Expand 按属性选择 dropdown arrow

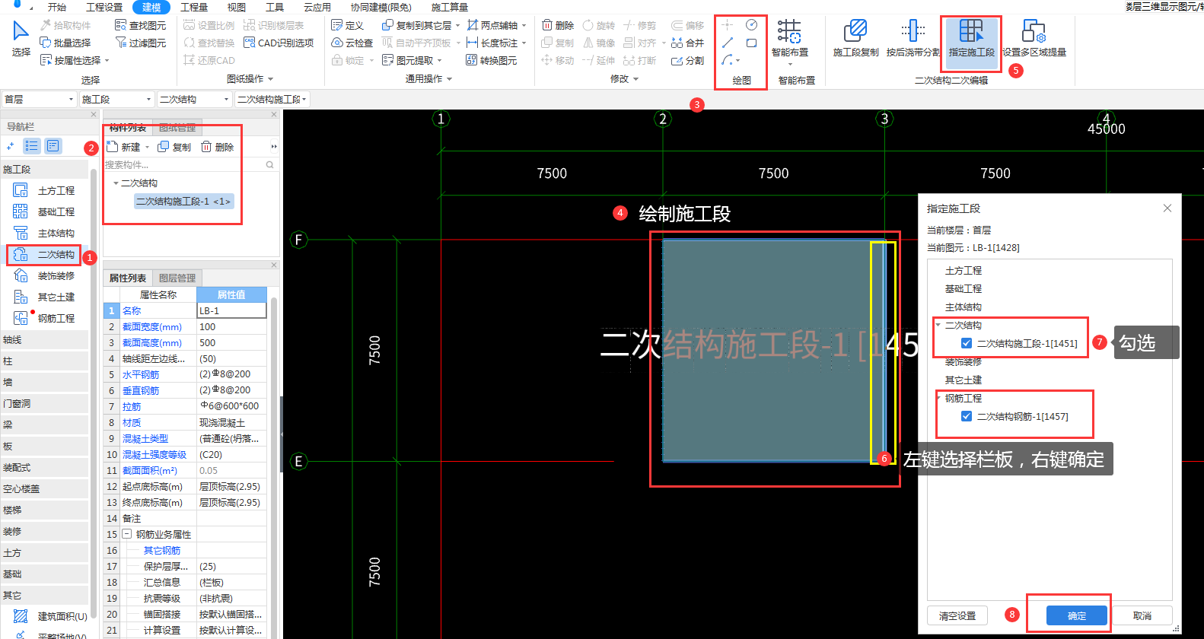[107, 61]
